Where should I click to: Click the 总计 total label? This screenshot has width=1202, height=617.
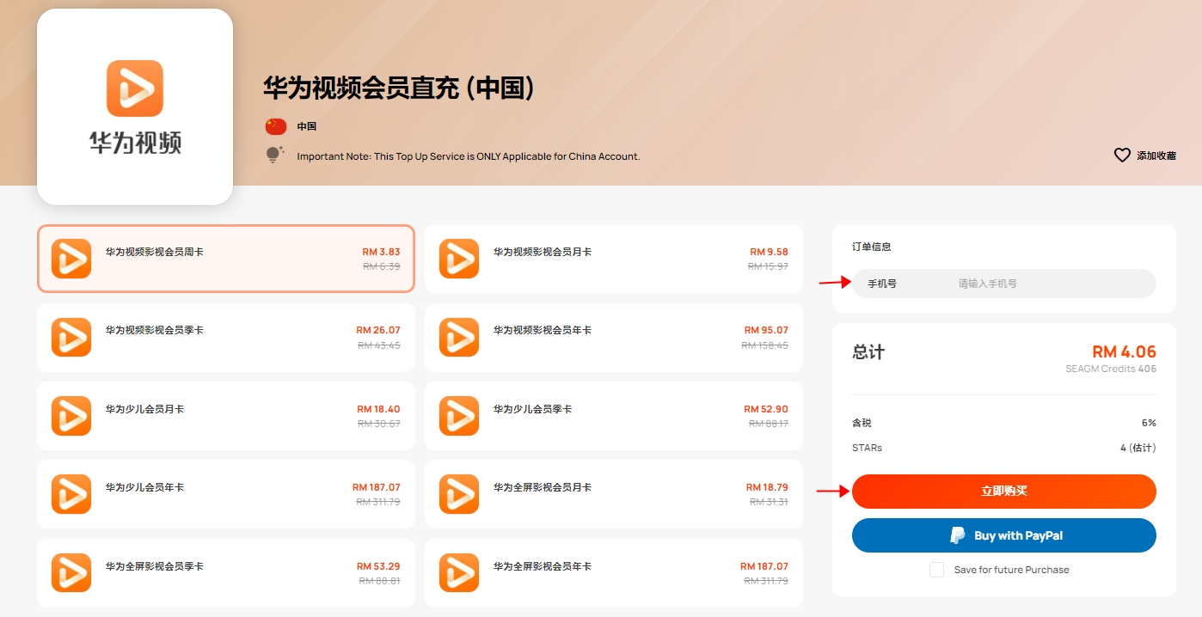[868, 352]
